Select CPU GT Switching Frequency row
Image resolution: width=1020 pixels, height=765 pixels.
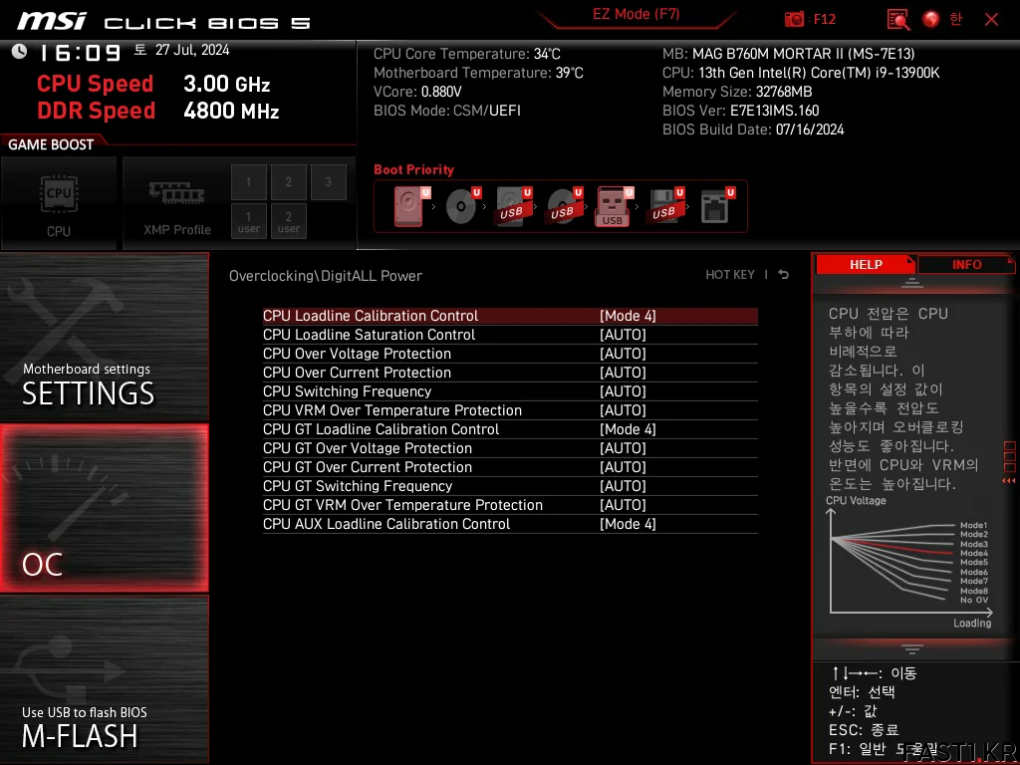510,486
